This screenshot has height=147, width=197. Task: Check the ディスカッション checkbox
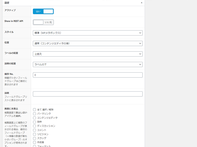point(34,126)
